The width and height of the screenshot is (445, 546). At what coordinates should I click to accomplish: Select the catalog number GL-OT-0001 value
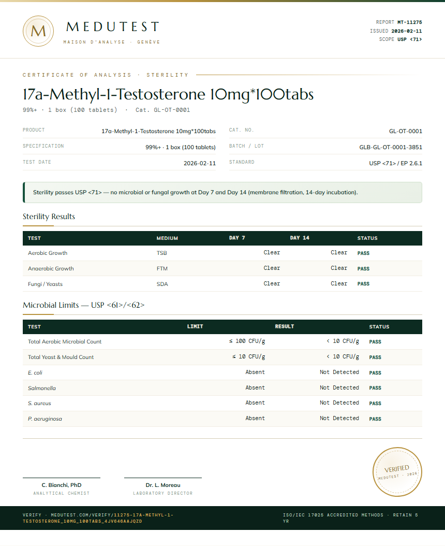click(x=405, y=131)
